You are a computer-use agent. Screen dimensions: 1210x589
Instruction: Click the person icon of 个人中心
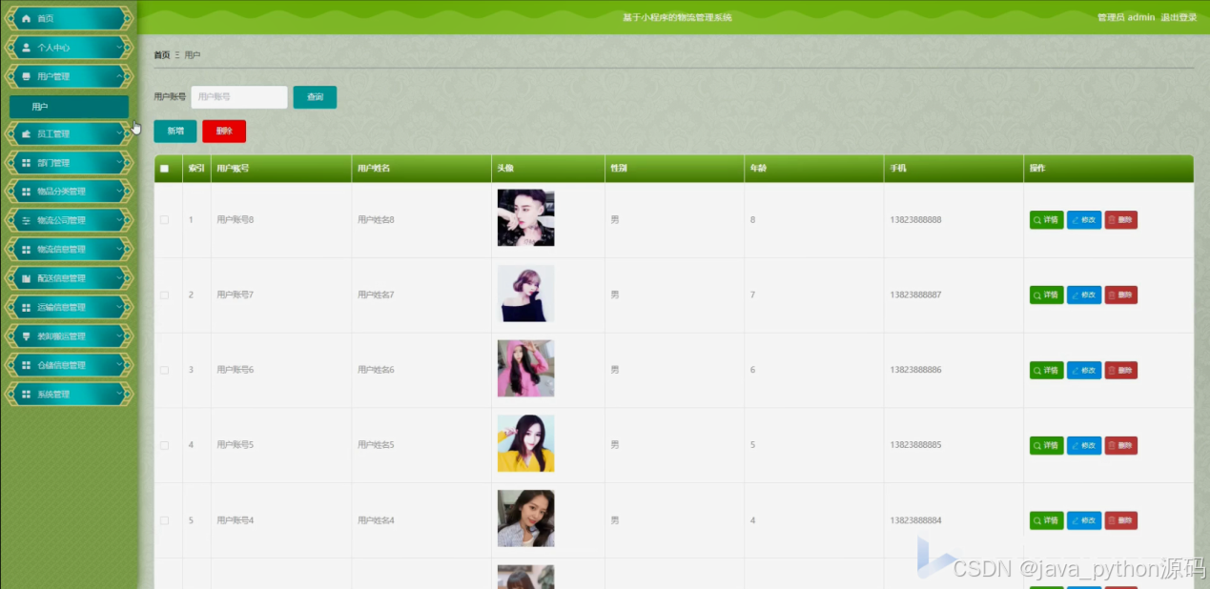pyautogui.click(x=27, y=48)
